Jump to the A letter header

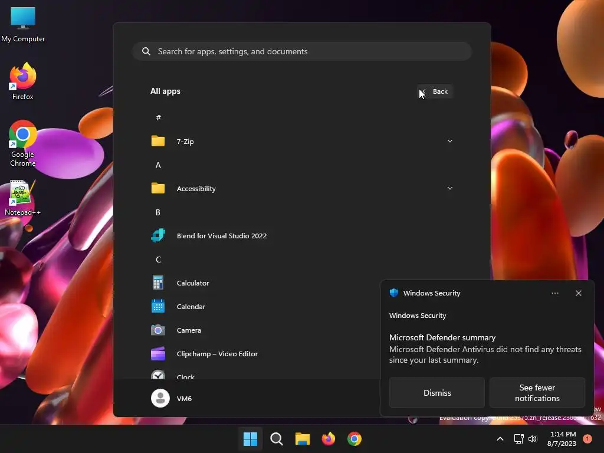(158, 165)
